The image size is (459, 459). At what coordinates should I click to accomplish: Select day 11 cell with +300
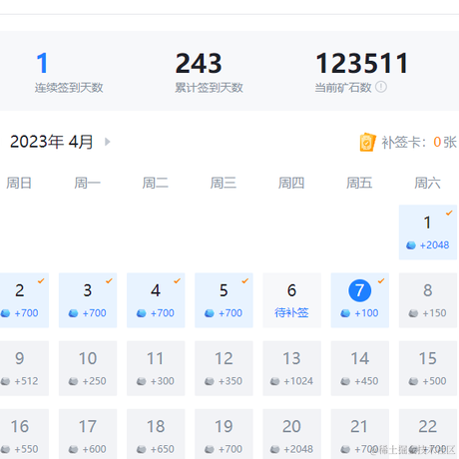point(156,368)
